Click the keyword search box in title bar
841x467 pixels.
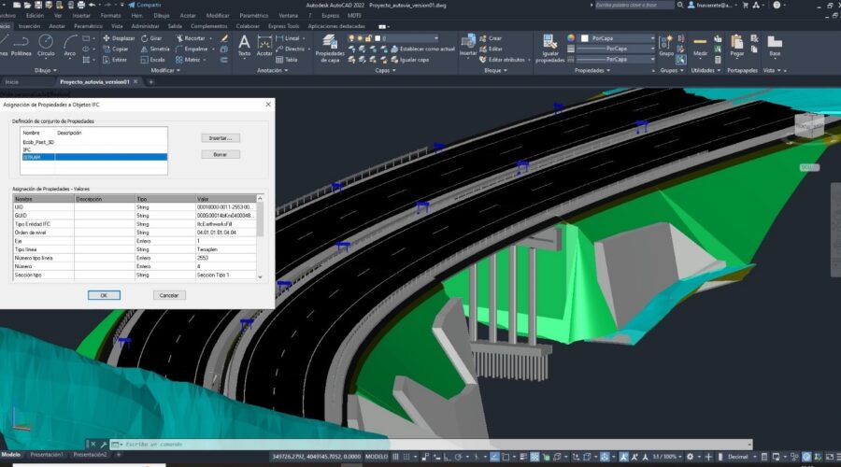pos(634,5)
